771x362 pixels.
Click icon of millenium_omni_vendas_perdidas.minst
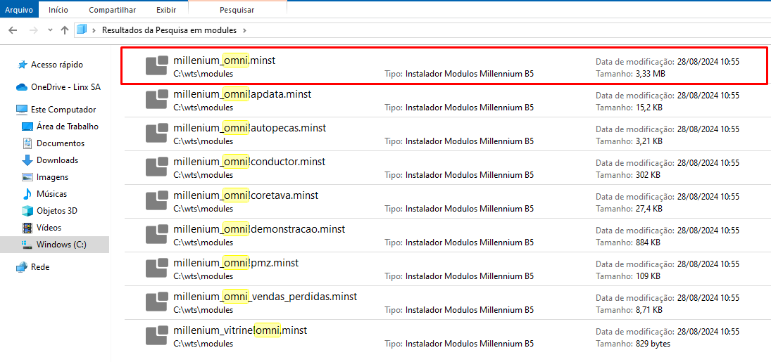(158, 302)
